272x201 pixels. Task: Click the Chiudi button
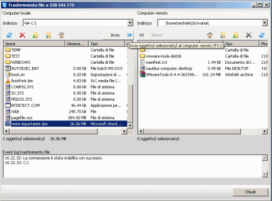[250, 192]
